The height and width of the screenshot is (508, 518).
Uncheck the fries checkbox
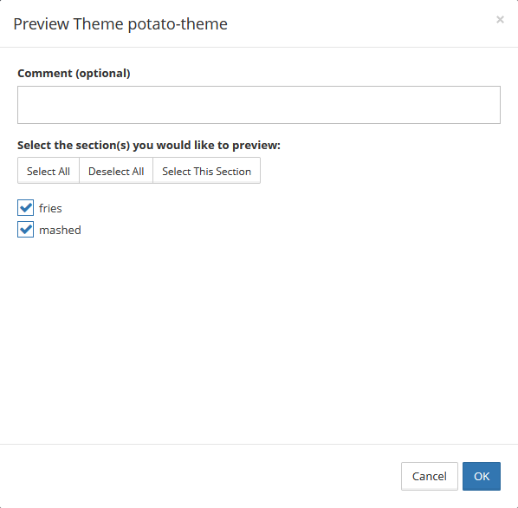coord(25,208)
